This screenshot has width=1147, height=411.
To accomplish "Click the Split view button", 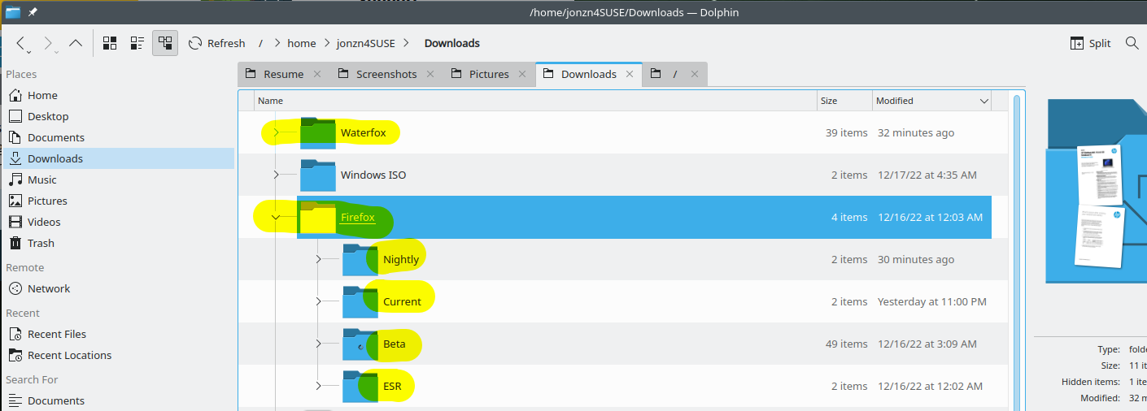I will 1091,43.
